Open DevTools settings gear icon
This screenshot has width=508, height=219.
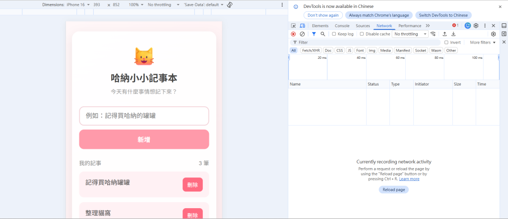click(x=476, y=26)
